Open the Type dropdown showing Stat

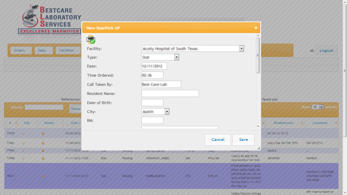[x=177, y=57]
